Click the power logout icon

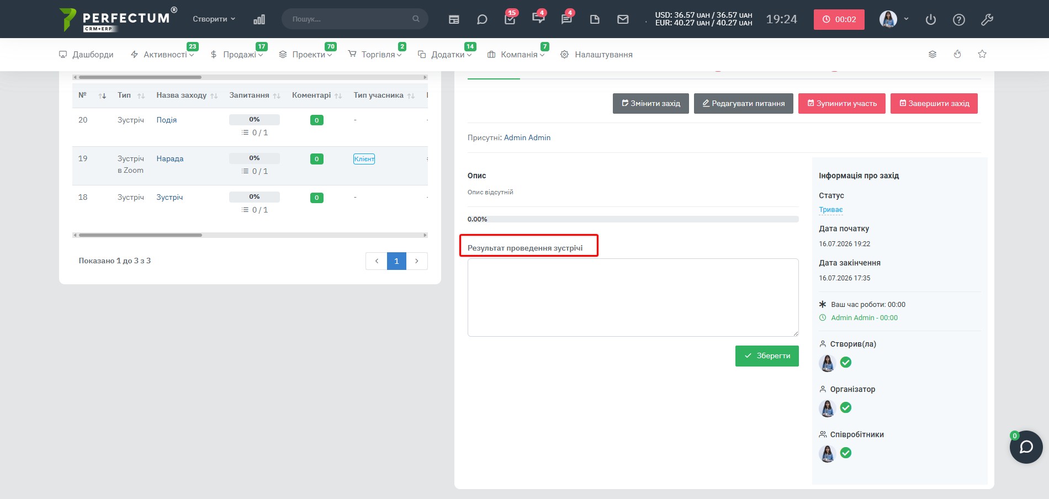[x=931, y=19]
